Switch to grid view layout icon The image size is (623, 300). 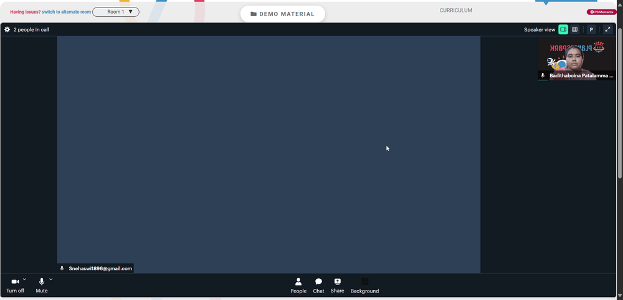coord(574,29)
